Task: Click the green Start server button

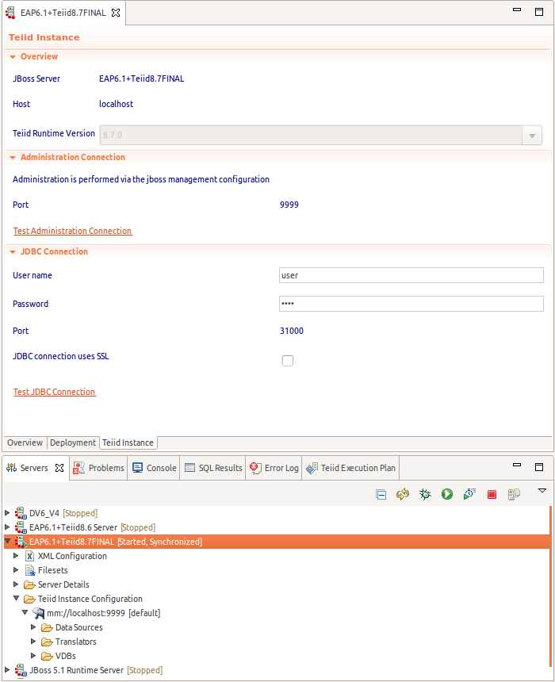Action: pos(447,494)
